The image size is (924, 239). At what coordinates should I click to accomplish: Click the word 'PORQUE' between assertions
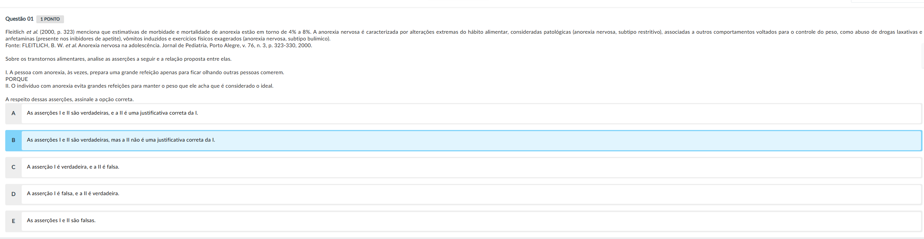pyautogui.click(x=16, y=79)
